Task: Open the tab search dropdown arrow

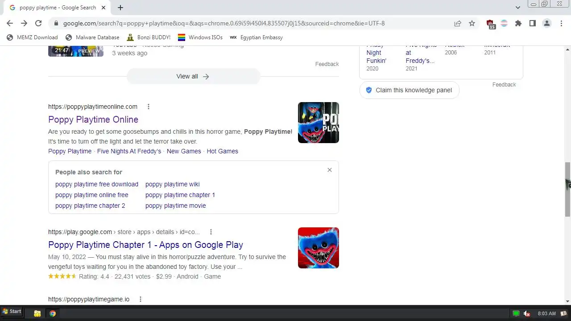Action: pos(518,8)
